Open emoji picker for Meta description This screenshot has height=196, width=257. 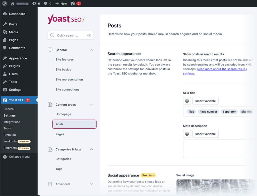tap(187, 134)
